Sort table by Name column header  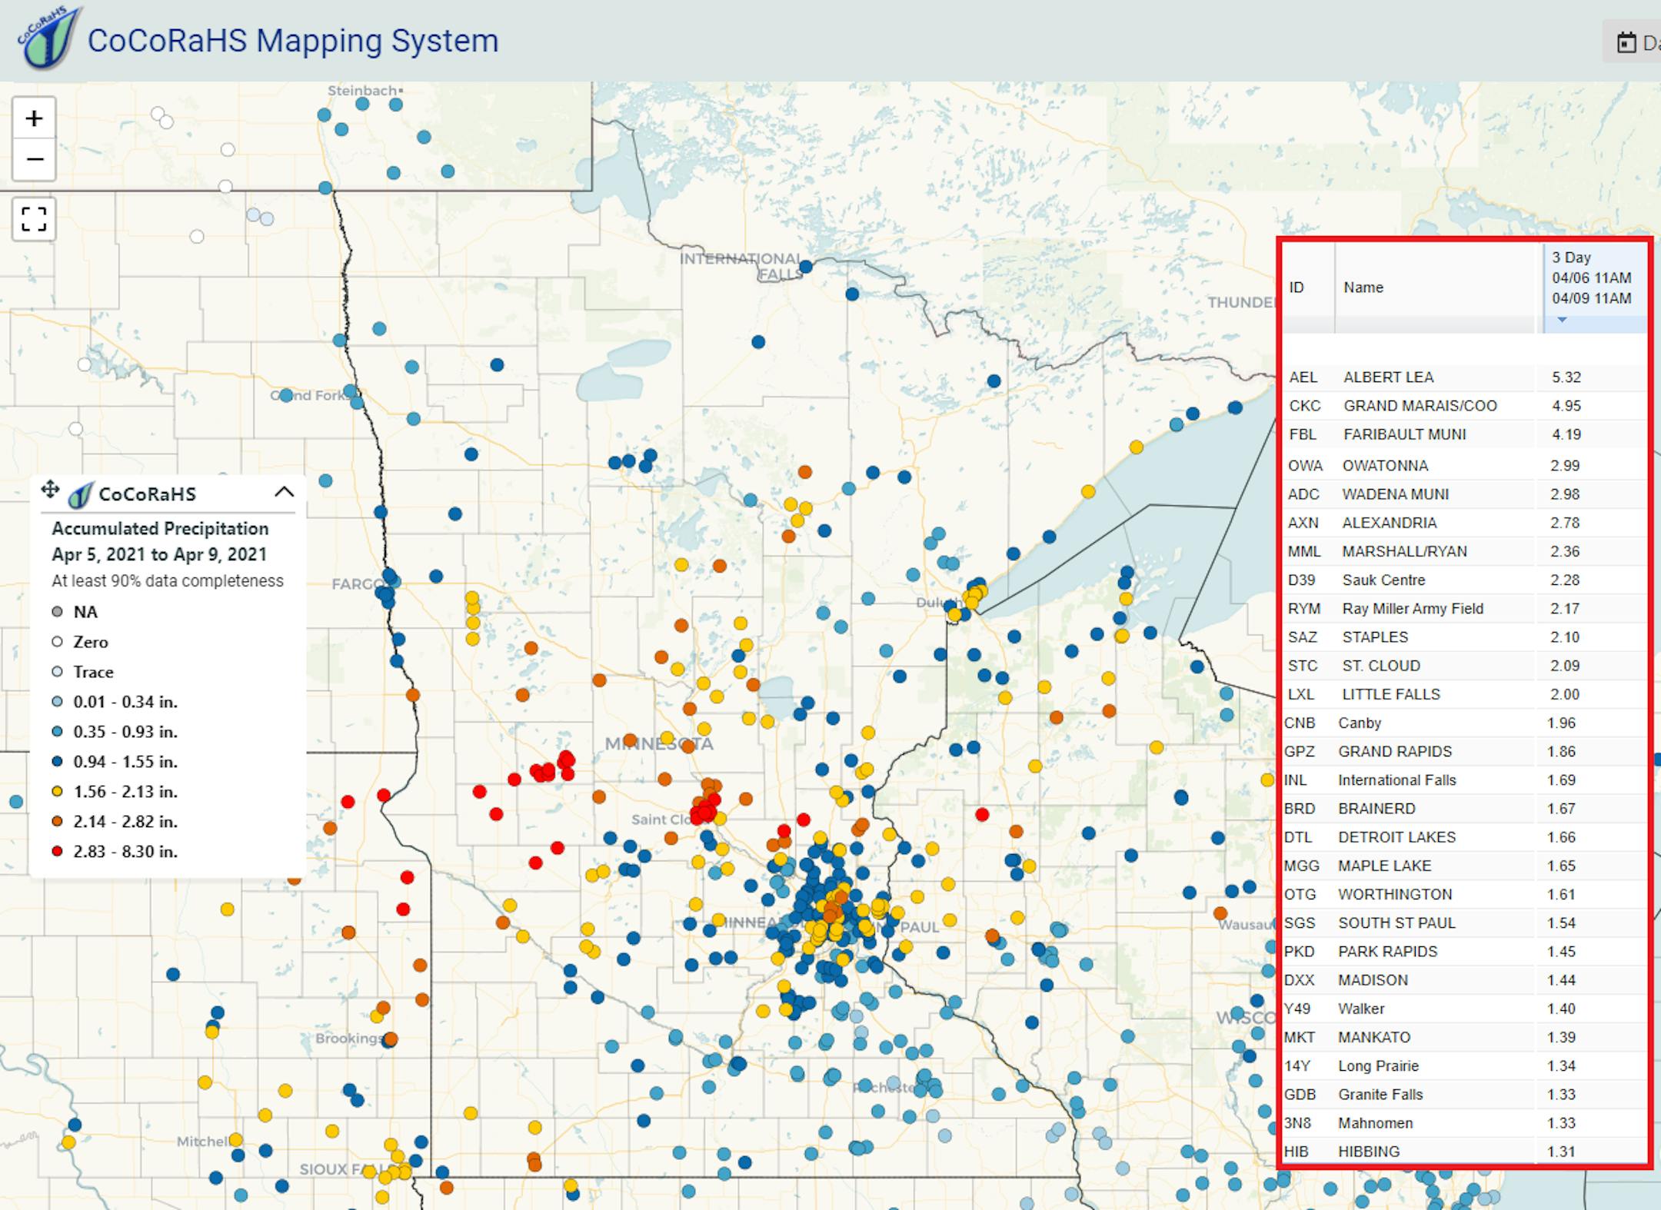coord(1363,288)
